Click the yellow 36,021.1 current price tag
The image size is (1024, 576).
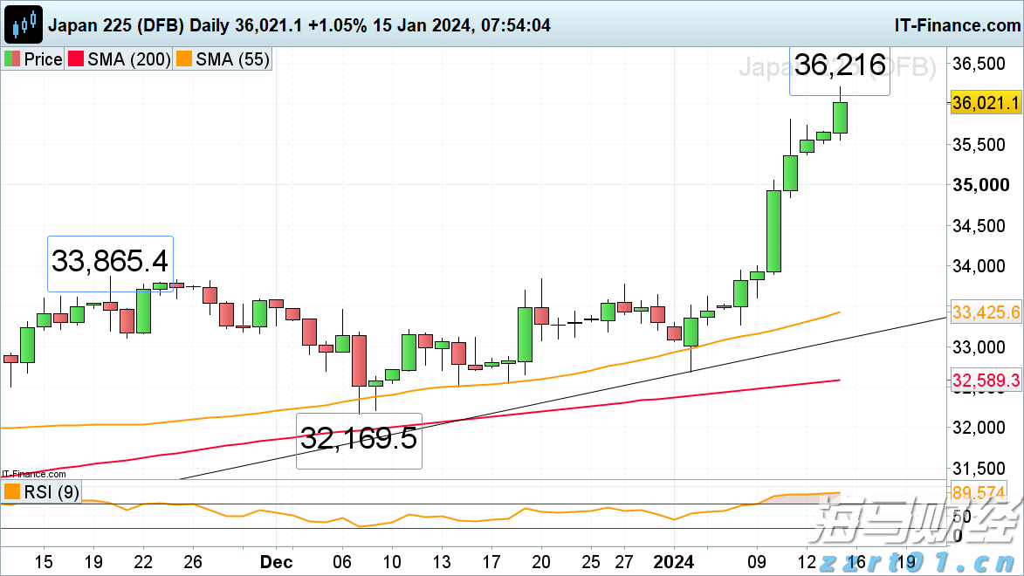[986, 103]
